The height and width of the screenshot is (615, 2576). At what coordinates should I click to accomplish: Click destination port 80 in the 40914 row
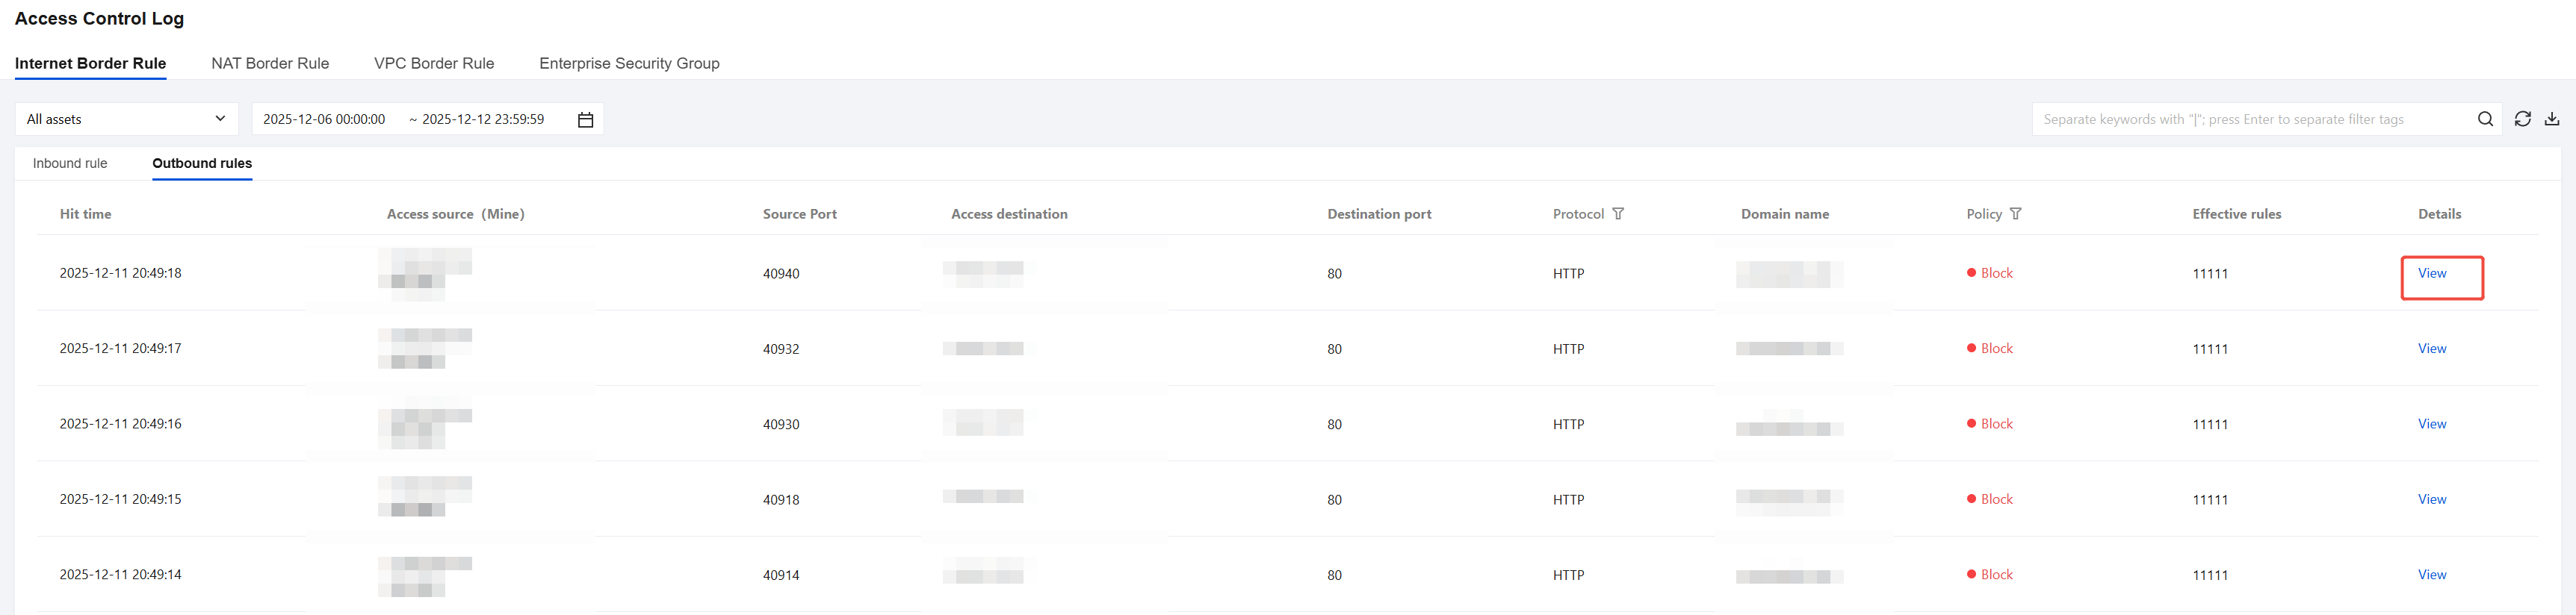pos(1334,575)
